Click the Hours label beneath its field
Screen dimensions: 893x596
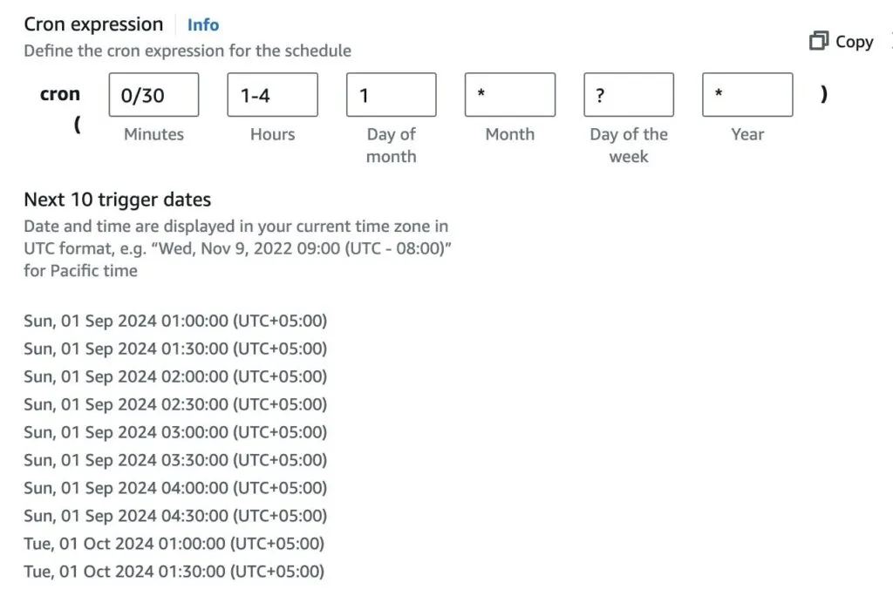272,134
